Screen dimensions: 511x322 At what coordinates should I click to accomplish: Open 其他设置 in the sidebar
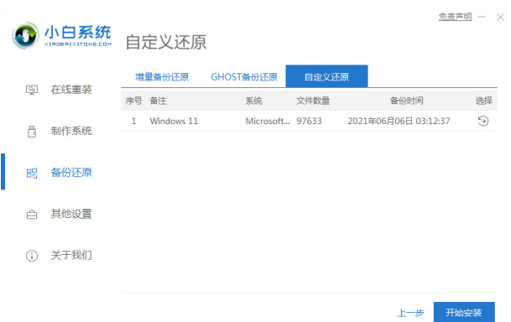71,214
